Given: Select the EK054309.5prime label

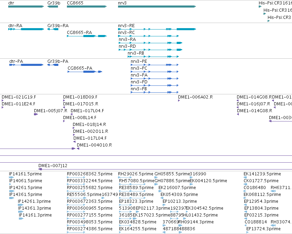Looking at the screenshot, I should click(179, 195).
